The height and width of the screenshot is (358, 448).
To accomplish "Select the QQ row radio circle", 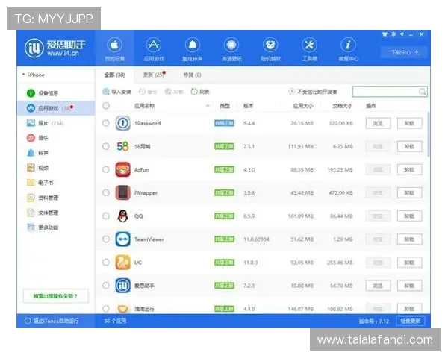I will click(x=106, y=216).
